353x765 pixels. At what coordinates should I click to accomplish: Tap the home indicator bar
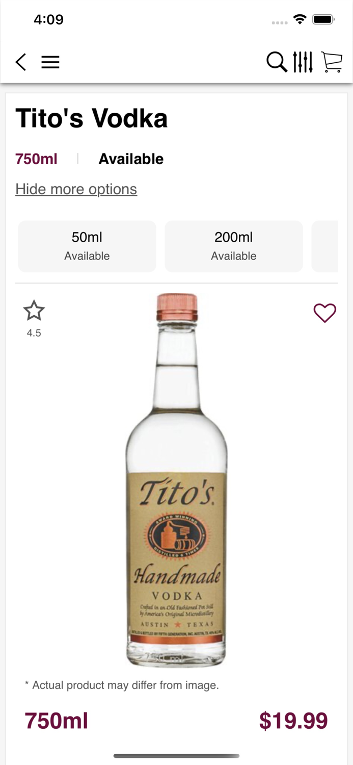tap(176, 756)
